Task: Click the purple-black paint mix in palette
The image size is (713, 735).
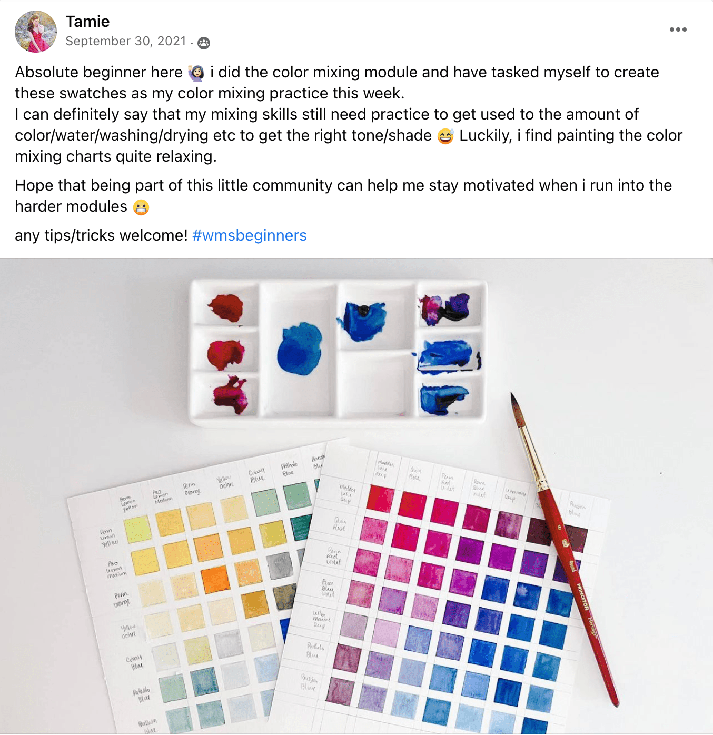Action: click(x=444, y=309)
